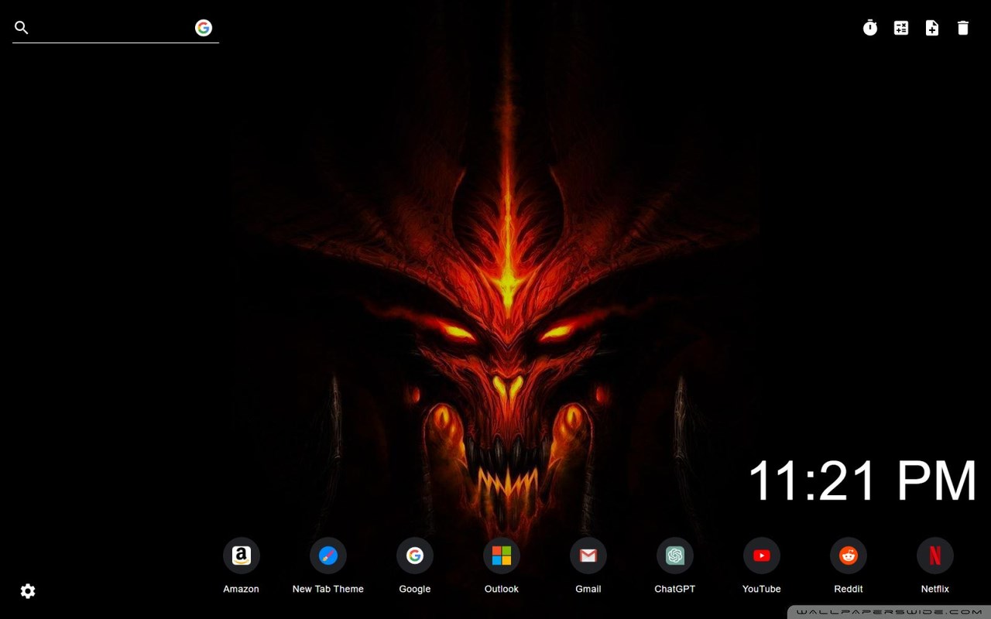Click the search magnifier icon
This screenshot has width=991, height=619.
[x=22, y=28]
